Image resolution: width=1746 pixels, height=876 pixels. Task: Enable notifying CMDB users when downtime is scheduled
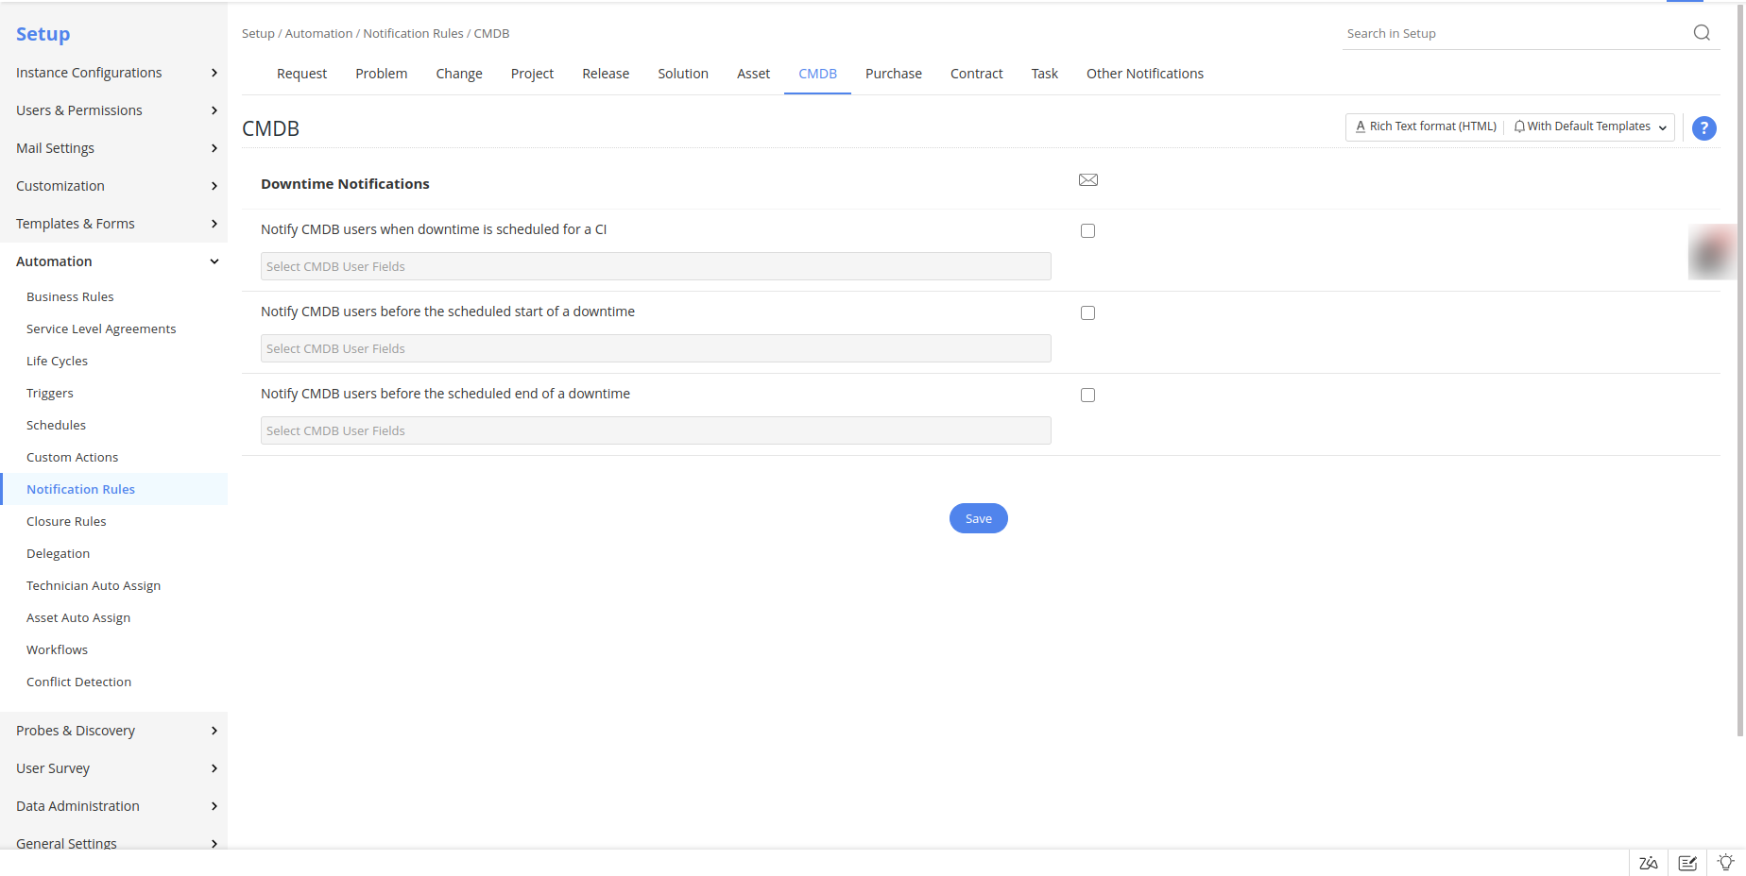tap(1087, 230)
